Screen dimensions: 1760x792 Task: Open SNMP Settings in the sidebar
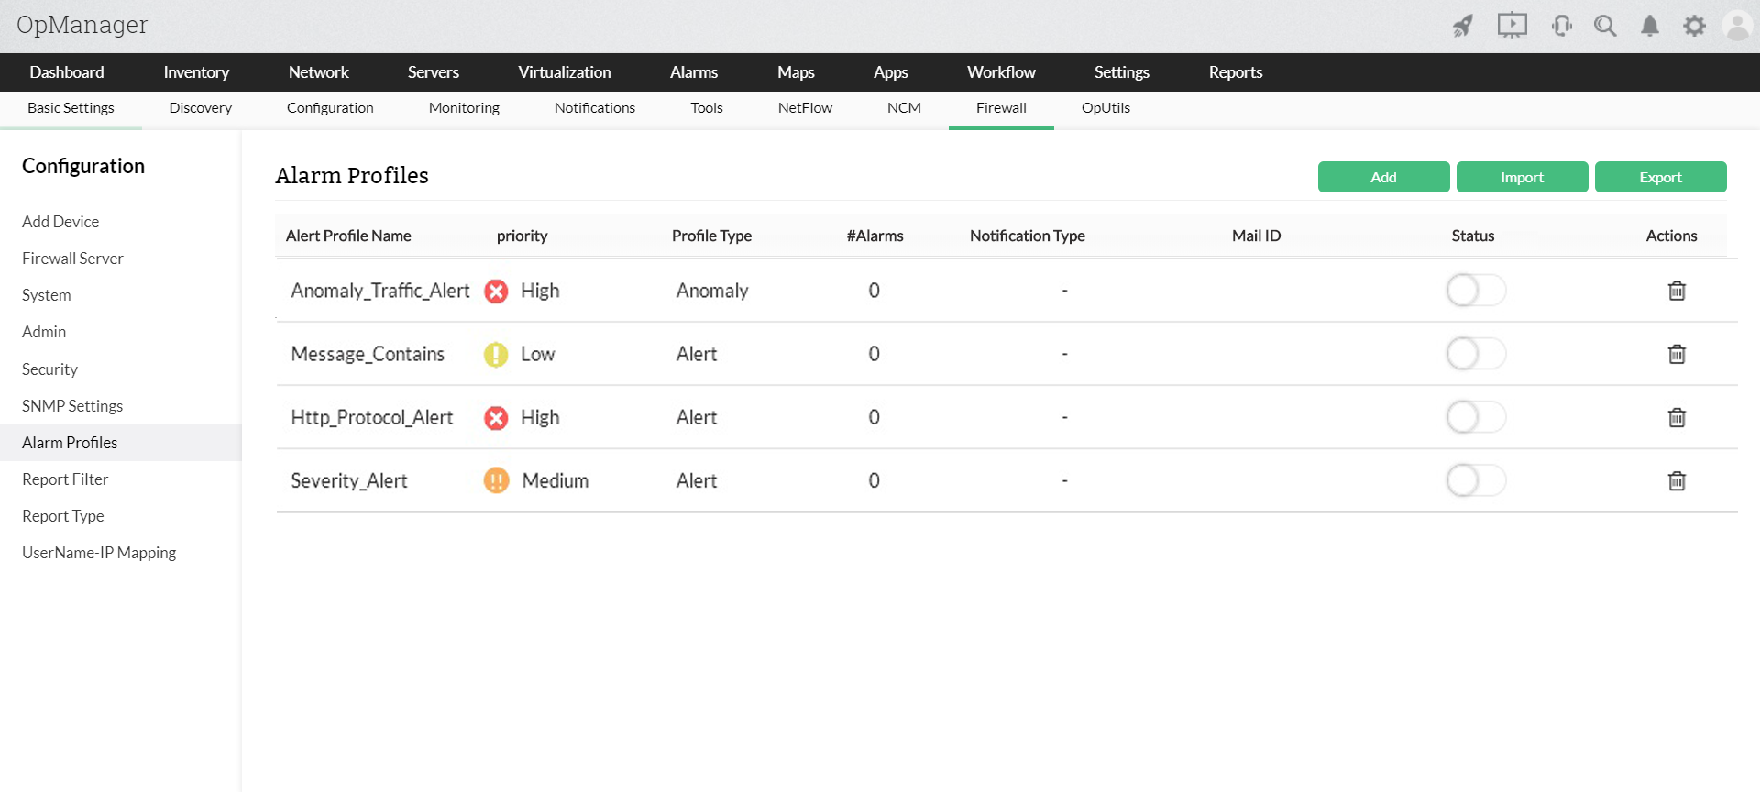72,406
